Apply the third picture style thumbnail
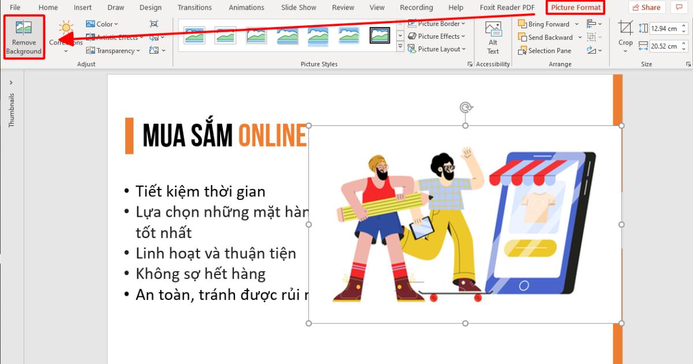 click(256, 36)
